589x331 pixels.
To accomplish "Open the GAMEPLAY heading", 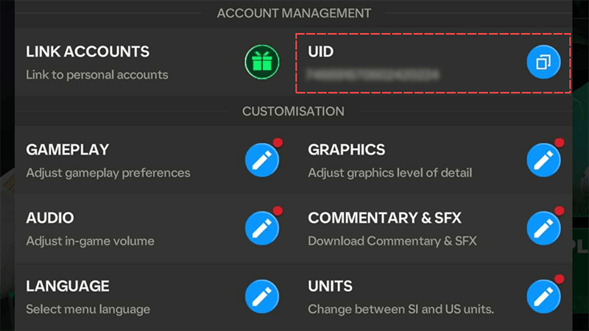I will (x=67, y=150).
